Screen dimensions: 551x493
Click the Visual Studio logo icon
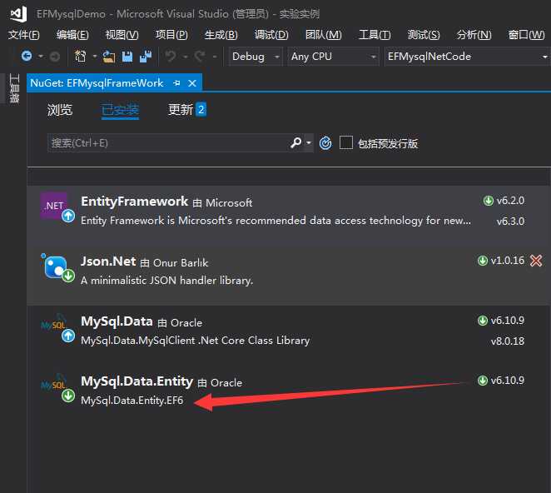(18, 14)
